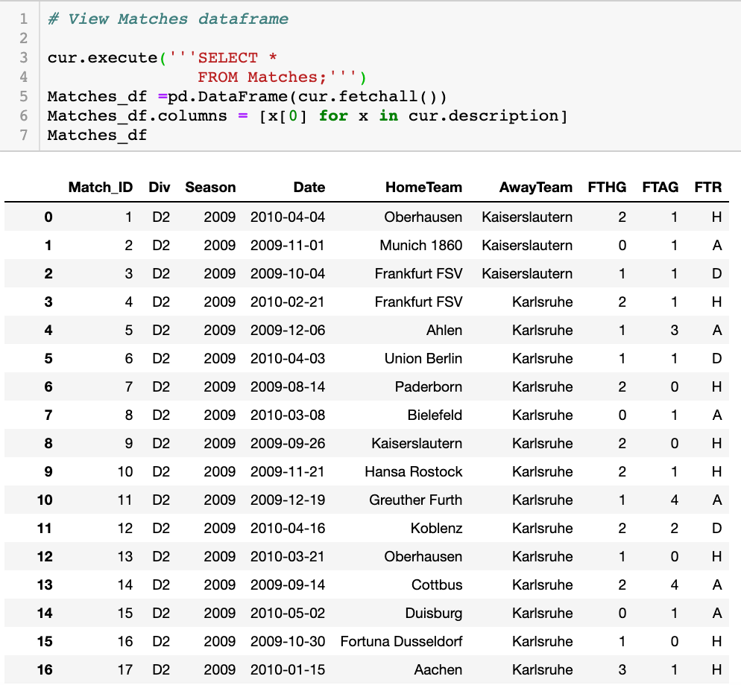The width and height of the screenshot is (741, 685).
Task: Select HomeTeam cell Koblenz
Action: (436, 528)
